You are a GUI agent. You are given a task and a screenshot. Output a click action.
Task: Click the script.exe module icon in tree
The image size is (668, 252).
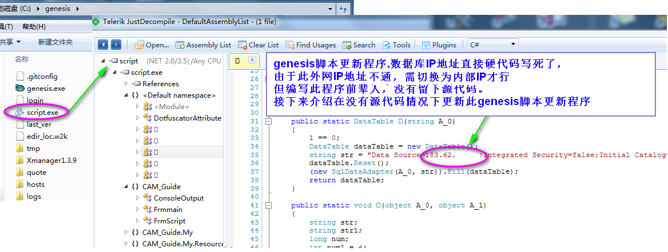(x=125, y=73)
